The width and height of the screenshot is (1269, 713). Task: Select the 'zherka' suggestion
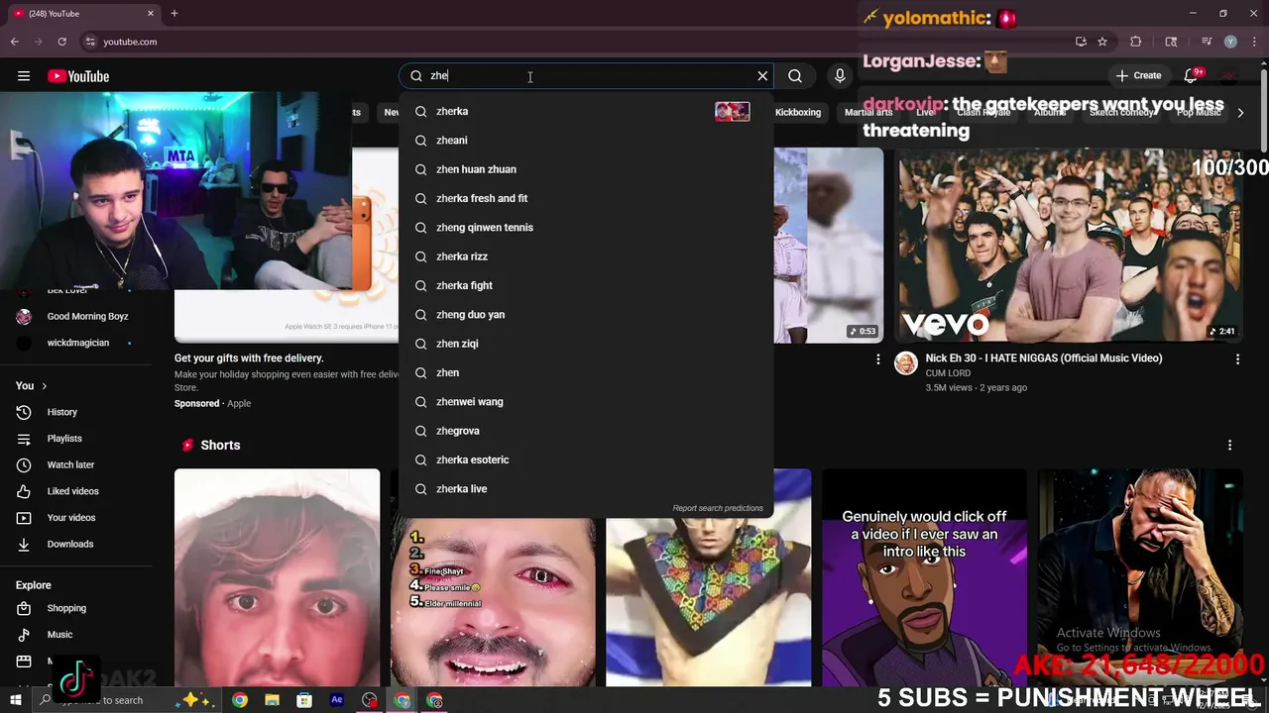(x=585, y=111)
